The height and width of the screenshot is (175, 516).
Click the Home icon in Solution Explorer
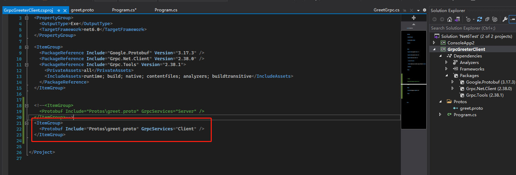(450, 19)
